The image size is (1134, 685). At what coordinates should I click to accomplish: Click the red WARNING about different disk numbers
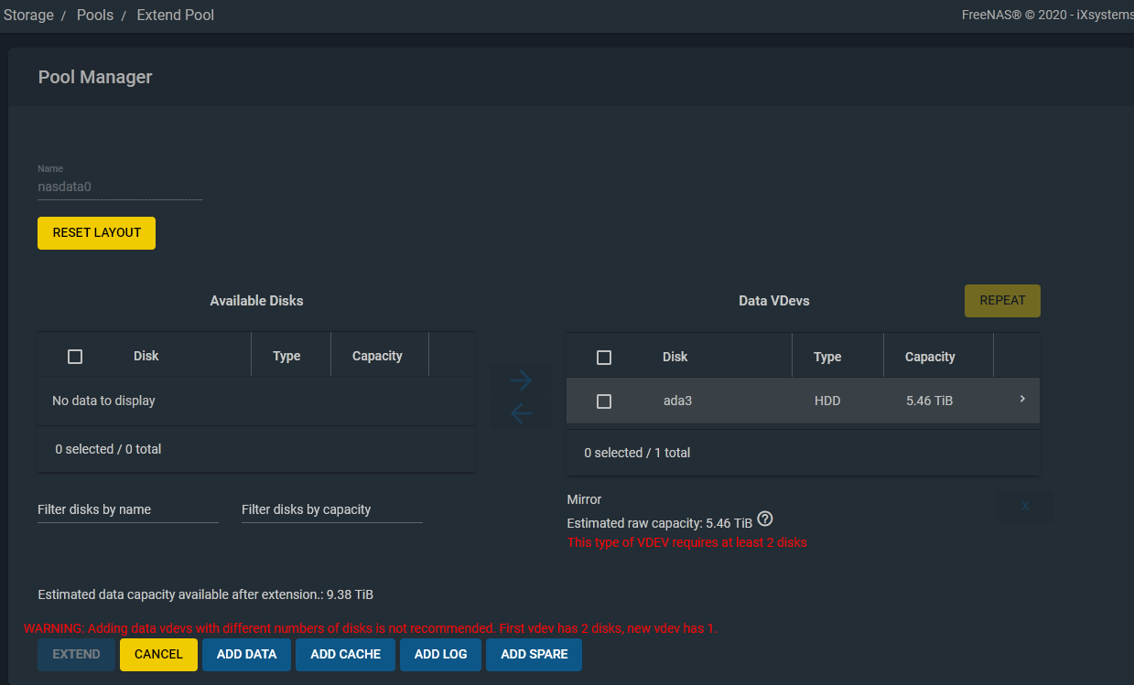point(371,628)
